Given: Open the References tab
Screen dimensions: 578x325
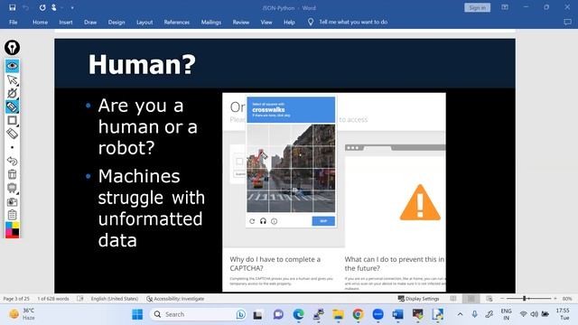Looking at the screenshot, I should coord(177,22).
